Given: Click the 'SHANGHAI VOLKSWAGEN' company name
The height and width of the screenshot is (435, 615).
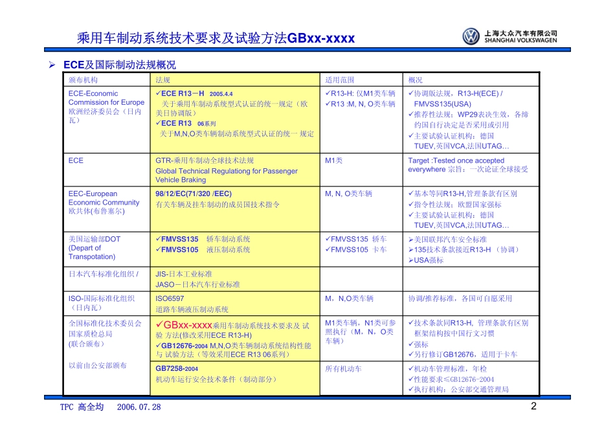Looking at the screenshot, I should (520, 40).
